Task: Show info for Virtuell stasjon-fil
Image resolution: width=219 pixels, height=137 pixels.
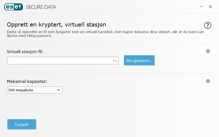Action: [x=208, y=51]
